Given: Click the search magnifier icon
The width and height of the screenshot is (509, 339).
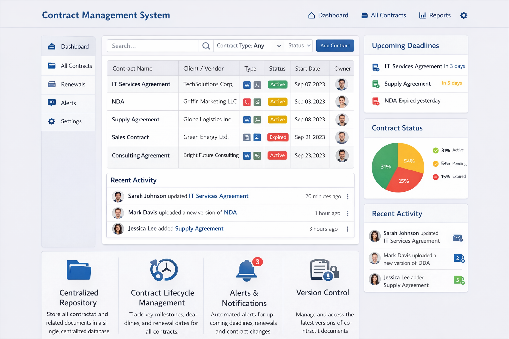Looking at the screenshot, I should (206, 45).
